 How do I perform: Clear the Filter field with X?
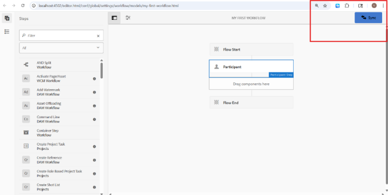click(x=98, y=36)
